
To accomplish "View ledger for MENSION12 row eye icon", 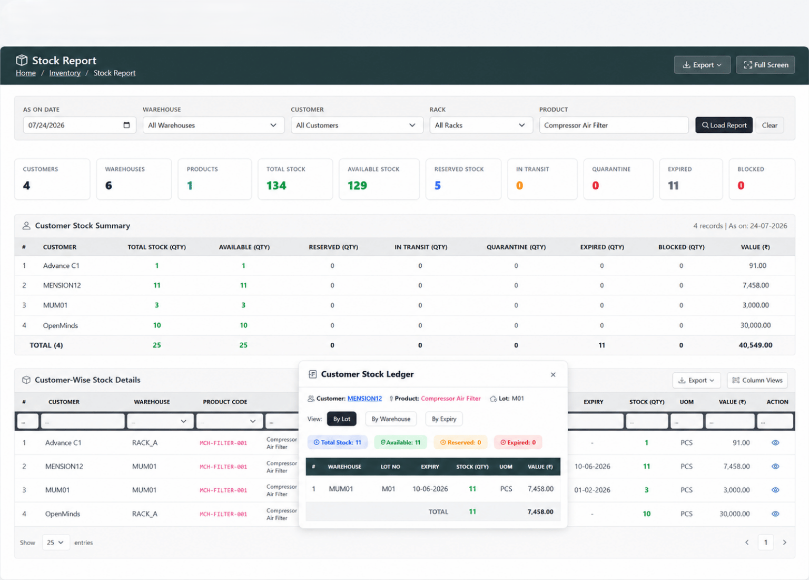I will tap(775, 467).
